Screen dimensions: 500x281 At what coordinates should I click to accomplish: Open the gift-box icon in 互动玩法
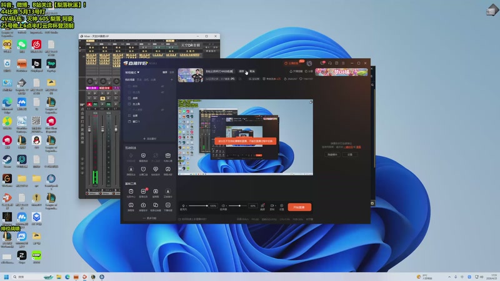pyautogui.click(x=167, y=157)
